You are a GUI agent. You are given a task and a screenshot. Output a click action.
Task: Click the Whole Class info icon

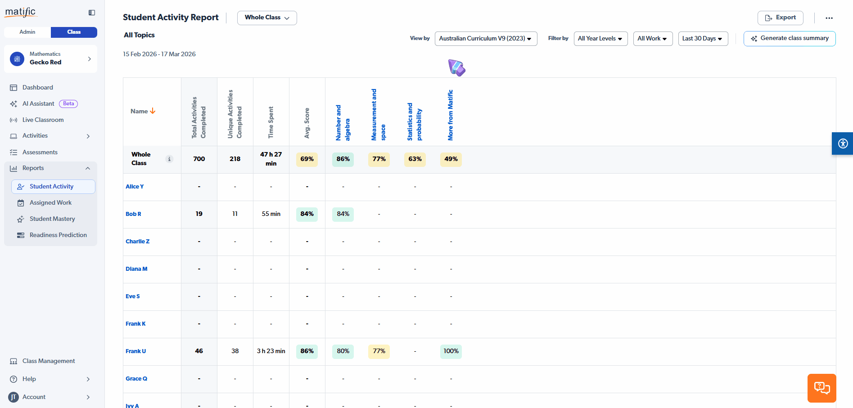click(x=169, y=159)
